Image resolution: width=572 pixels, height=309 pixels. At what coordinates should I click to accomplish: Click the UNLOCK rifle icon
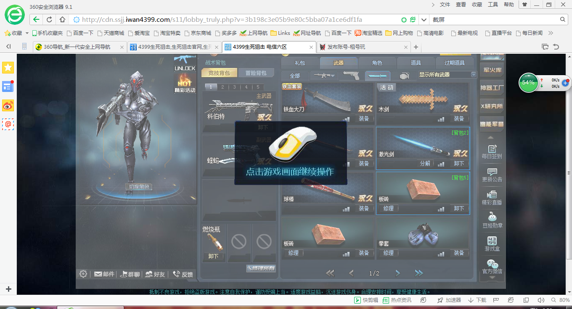click(x=185, y=63)
